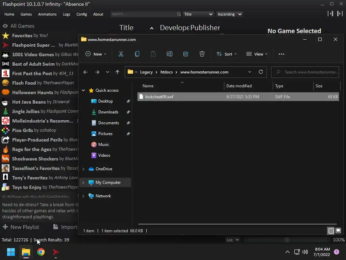Click Import playlist button
This screenshot has width=346, height=260.
[65, 227]
